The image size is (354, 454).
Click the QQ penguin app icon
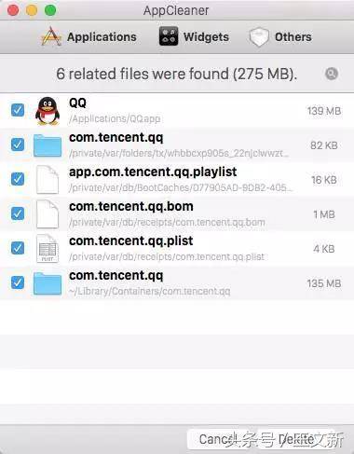coord(48,111)
